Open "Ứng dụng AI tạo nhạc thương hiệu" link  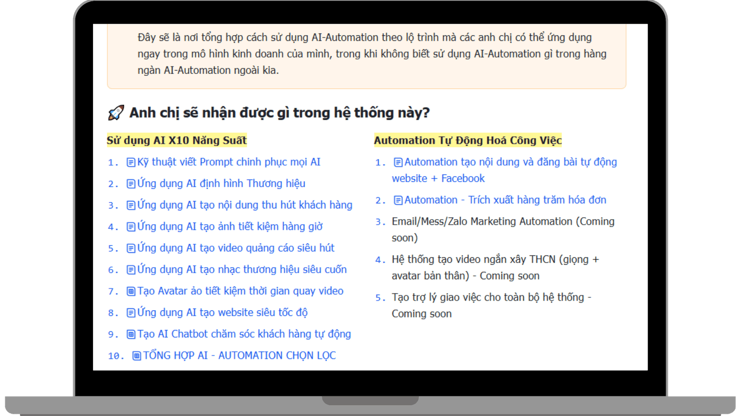(x=242, y=269)
